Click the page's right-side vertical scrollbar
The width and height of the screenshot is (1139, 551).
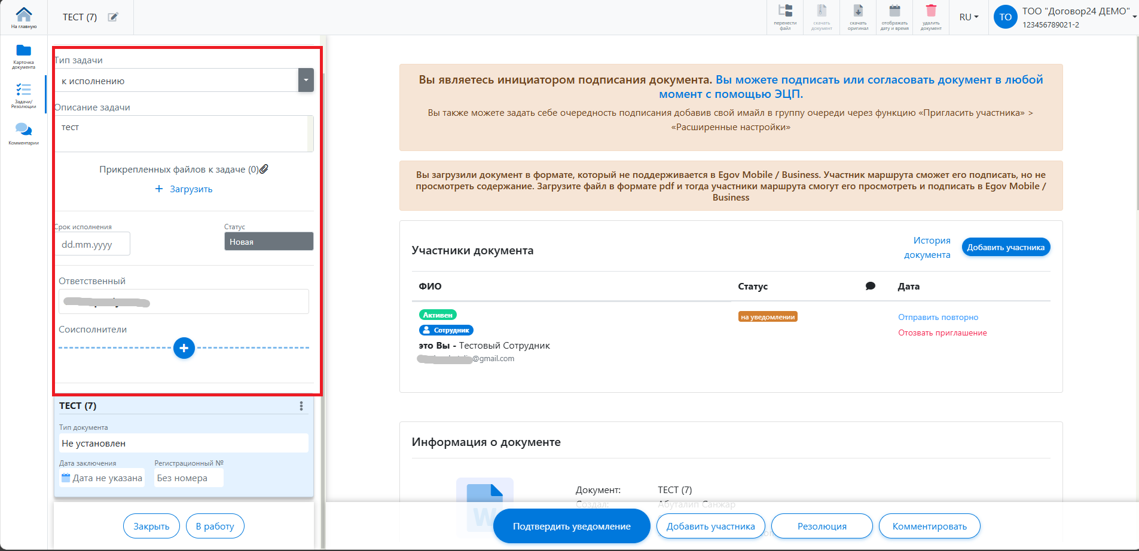pos(1136,119)
